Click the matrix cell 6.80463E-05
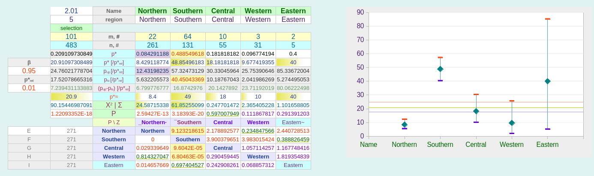 [x=188, y=157]
